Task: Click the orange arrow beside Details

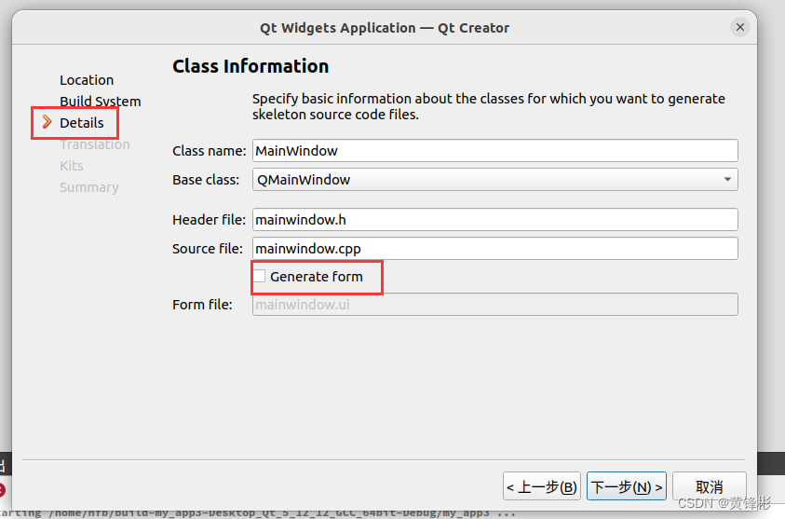Action: (47, 122)
